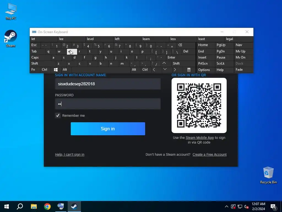This screenshot has width=282, height=212.
Task: Toggle the left Shift key
Action: coord(43,63)
